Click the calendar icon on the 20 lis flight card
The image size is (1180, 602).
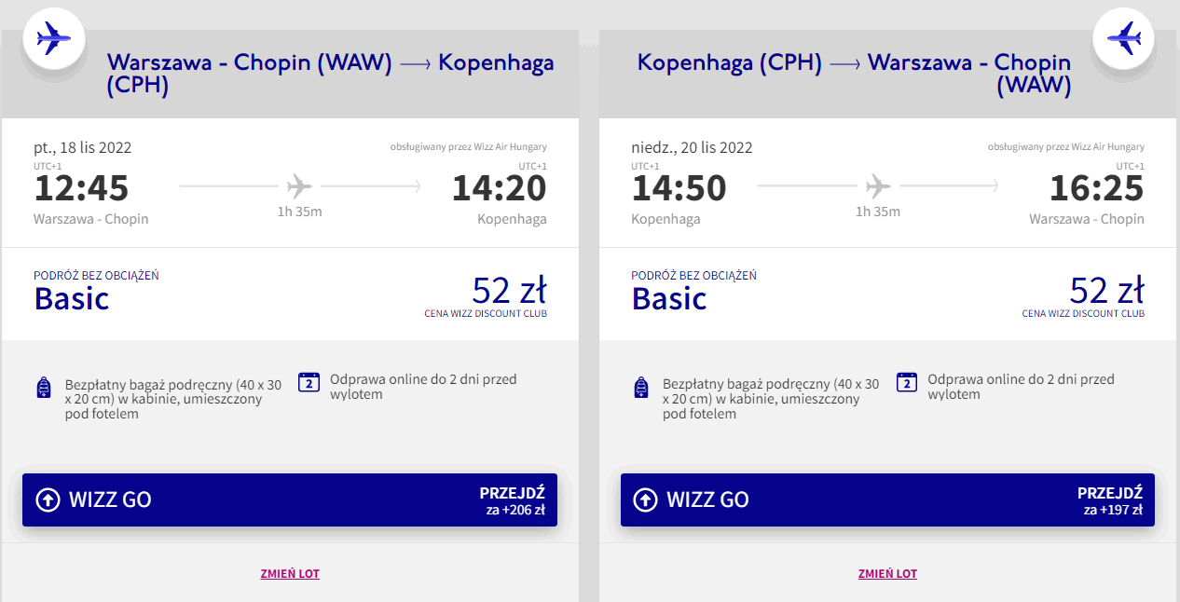(x=906, y=382)
